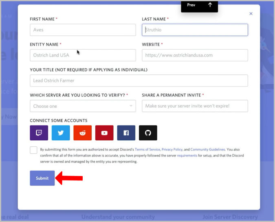275x222 pixels.
Task: Open the Terms of Service link
Action: 147,150
